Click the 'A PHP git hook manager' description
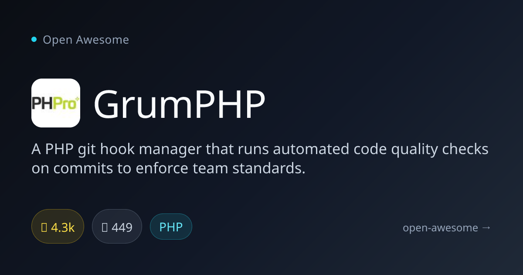 [x=260, y=159]
